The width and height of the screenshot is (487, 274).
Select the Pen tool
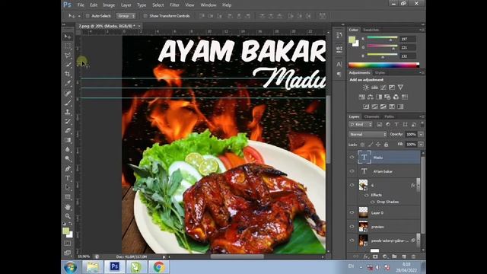[x=68, y=169]
